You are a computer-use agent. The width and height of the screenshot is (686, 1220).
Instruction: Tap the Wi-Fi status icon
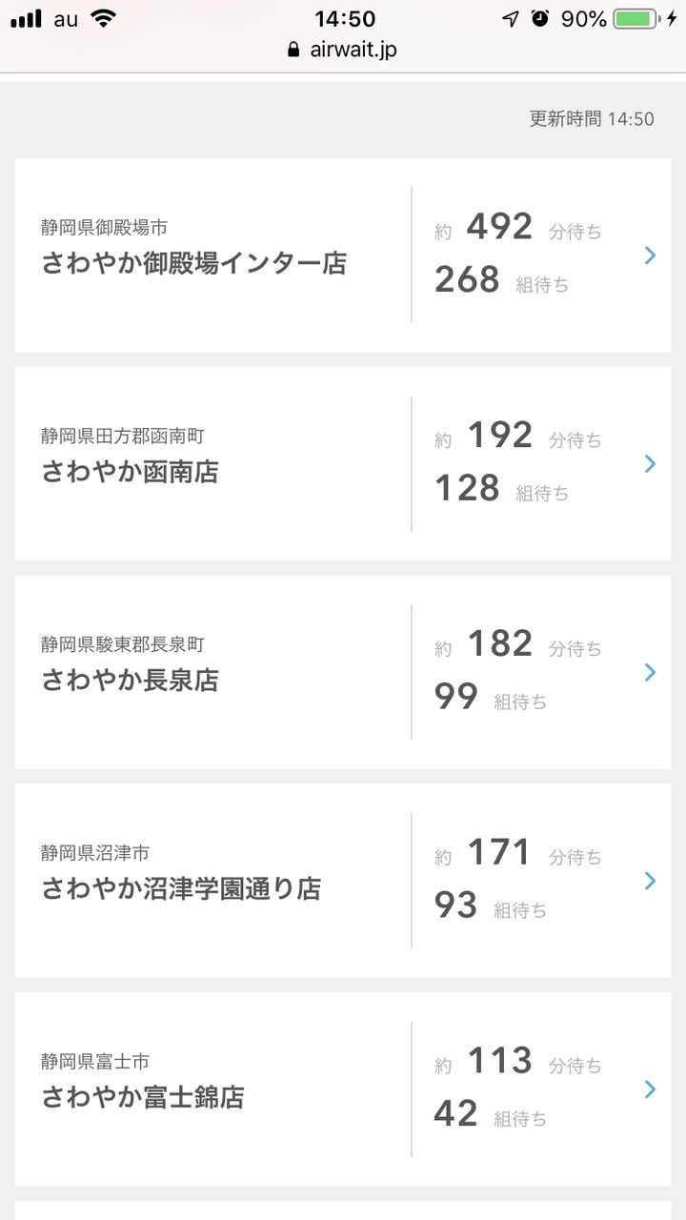click(103, 19)
